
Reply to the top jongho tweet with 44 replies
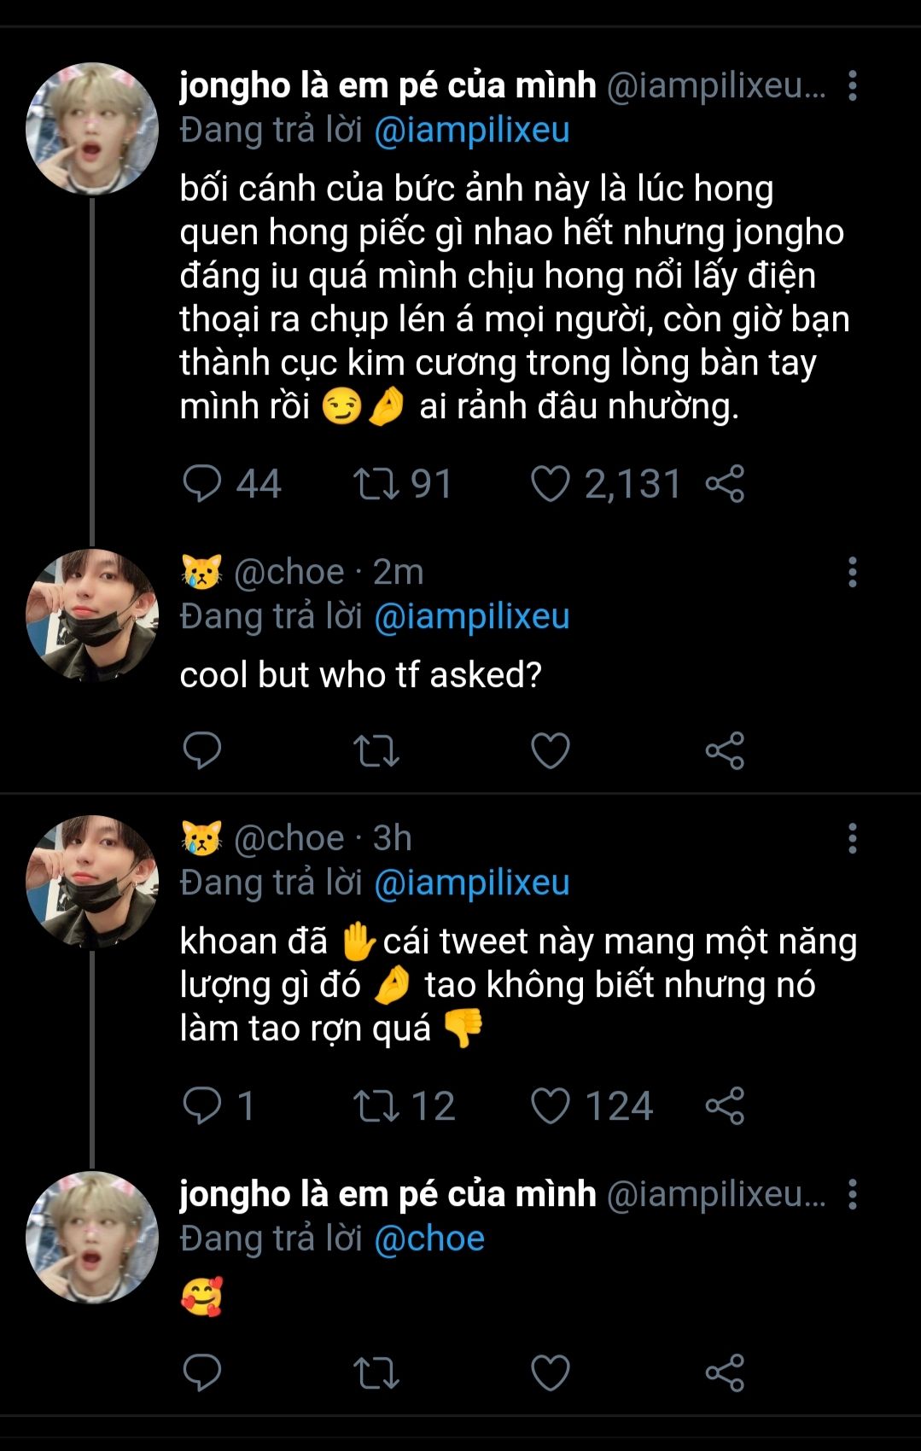(202, 484)
